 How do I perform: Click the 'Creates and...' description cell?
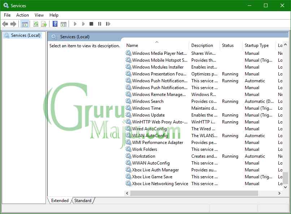[x=204, y=156]
